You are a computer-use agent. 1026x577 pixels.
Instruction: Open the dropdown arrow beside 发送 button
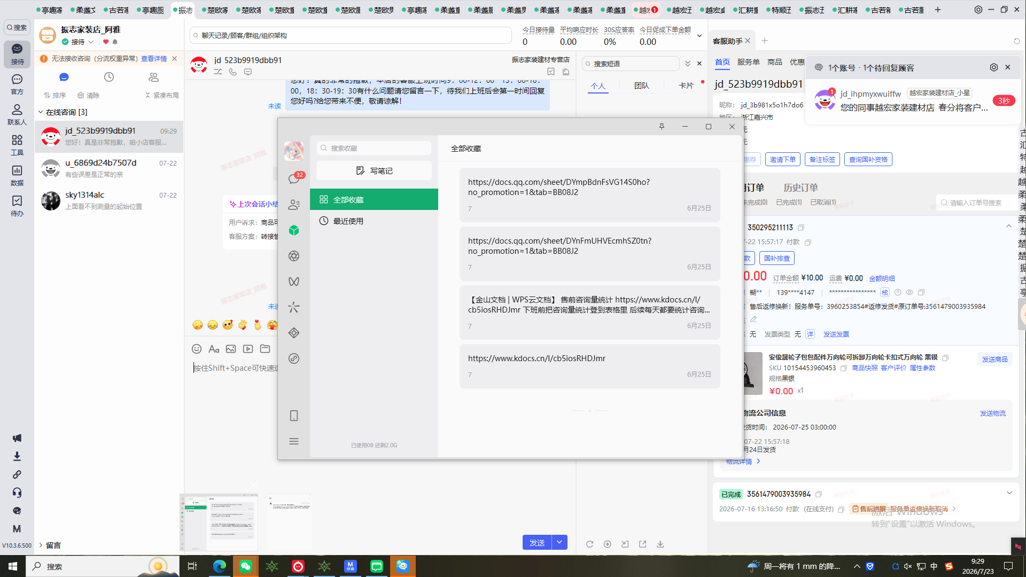coord(559,542)
